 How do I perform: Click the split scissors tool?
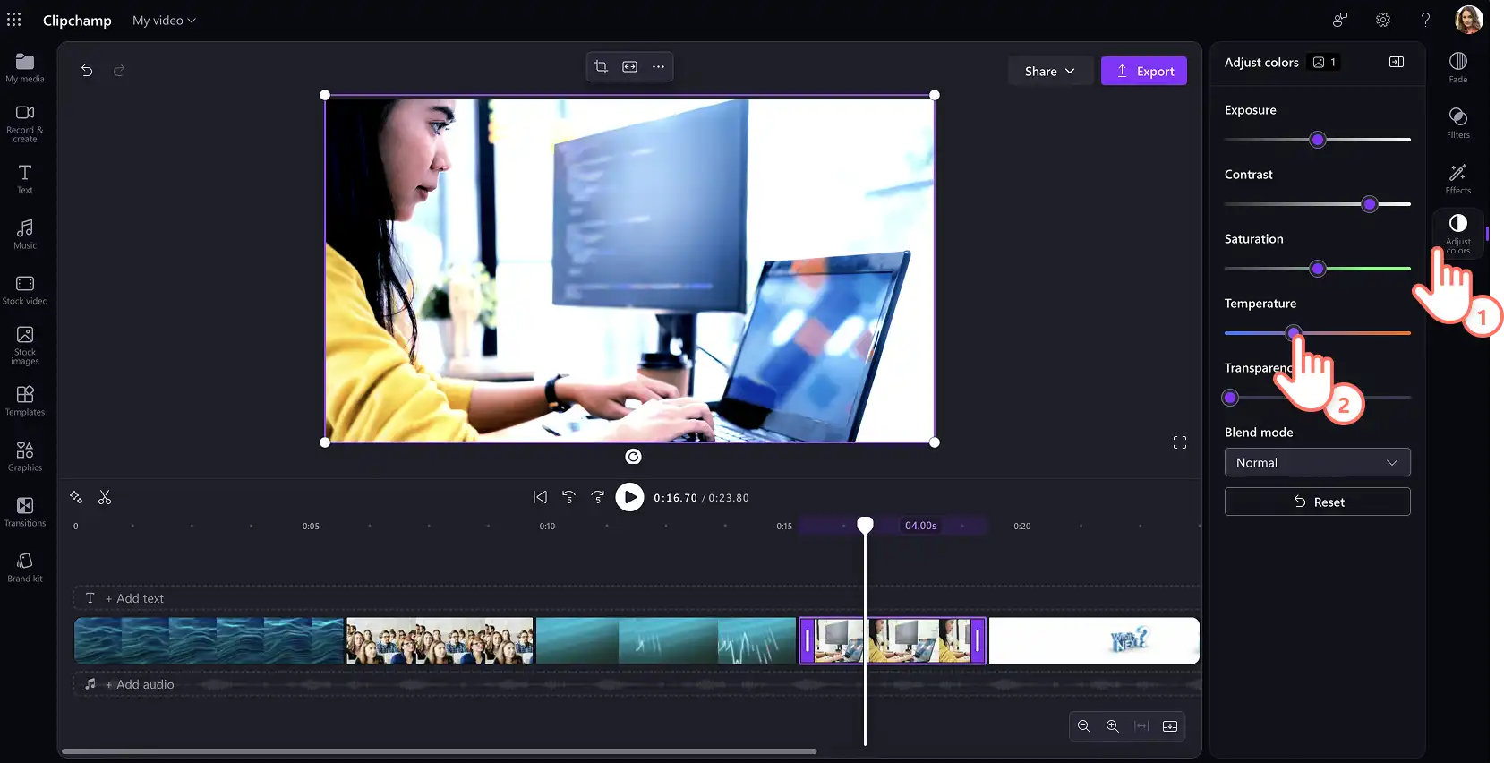(105, 497)
